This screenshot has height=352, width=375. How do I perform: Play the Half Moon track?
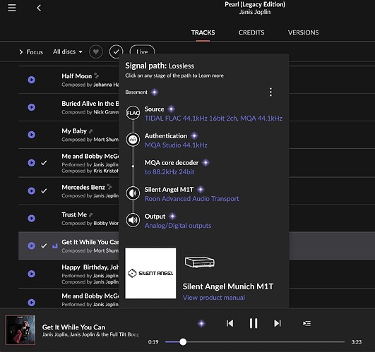[x=32, y=80]
